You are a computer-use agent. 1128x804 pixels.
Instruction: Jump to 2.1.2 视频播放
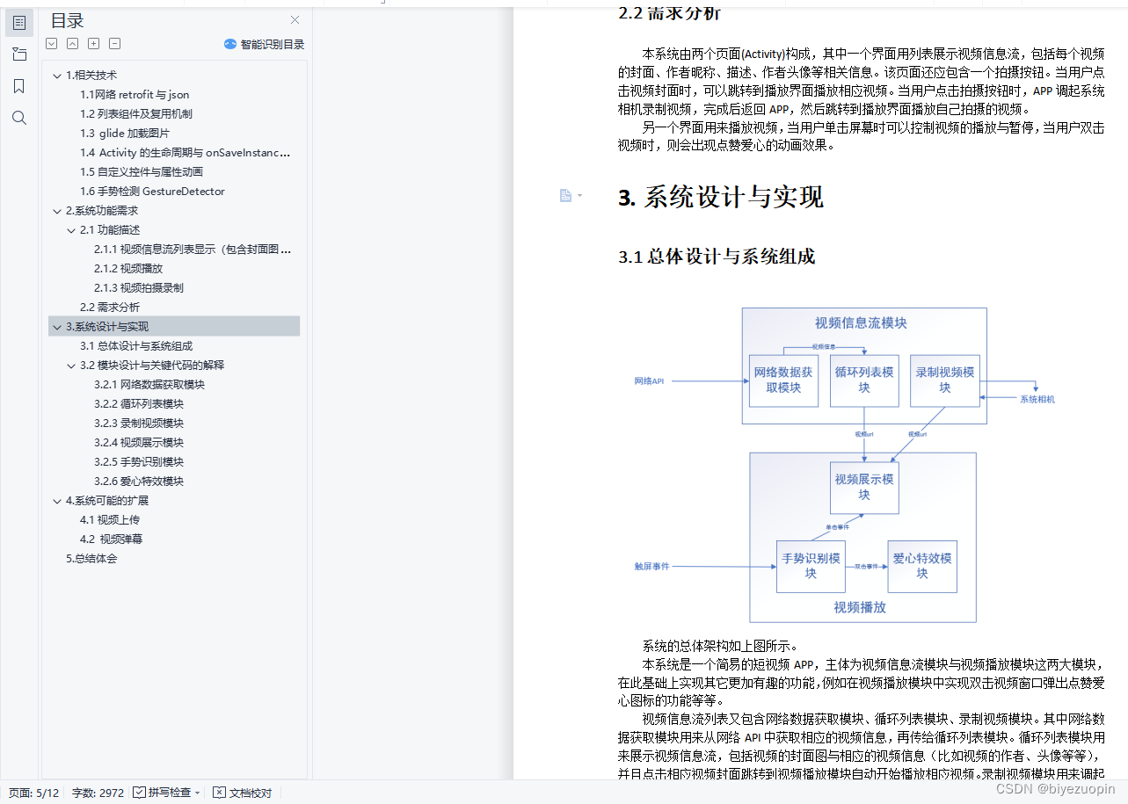pos(128,269)
